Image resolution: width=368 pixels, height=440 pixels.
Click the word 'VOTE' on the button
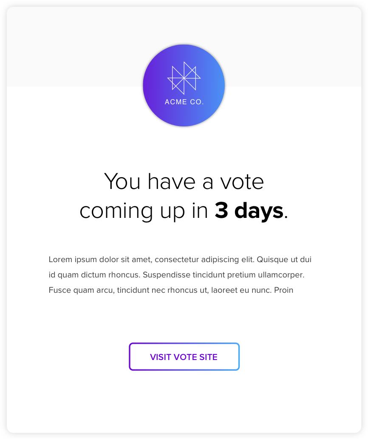tap(185, 357)
